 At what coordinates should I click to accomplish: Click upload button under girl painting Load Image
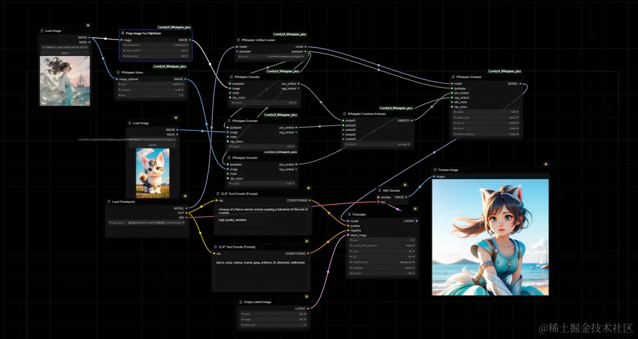pyautogui.click(x=65, y=53)
